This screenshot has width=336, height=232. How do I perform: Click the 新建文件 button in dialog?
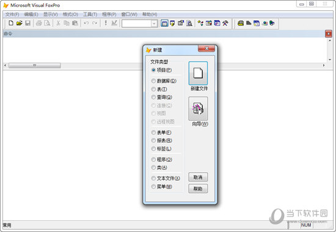coord(198,73)
